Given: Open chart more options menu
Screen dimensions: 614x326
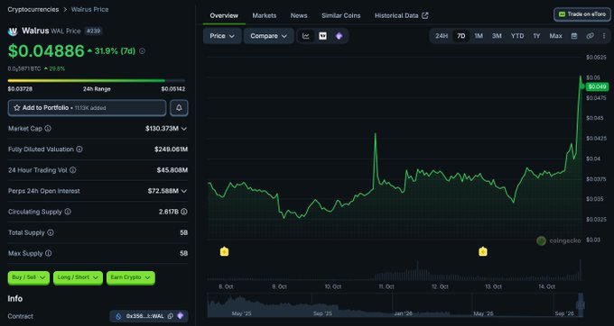Looking at the screenshot, I should [604, 36].
